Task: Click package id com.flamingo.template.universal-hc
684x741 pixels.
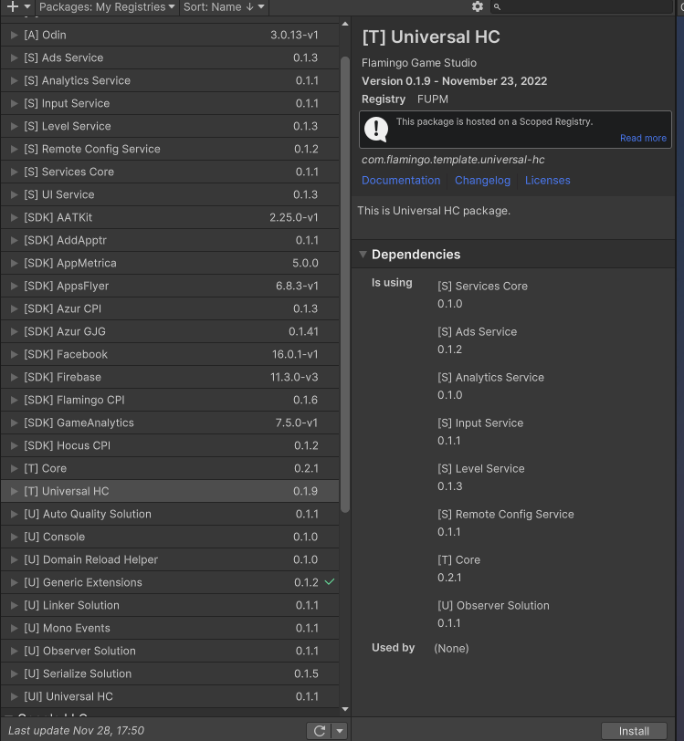Action: 453,160
